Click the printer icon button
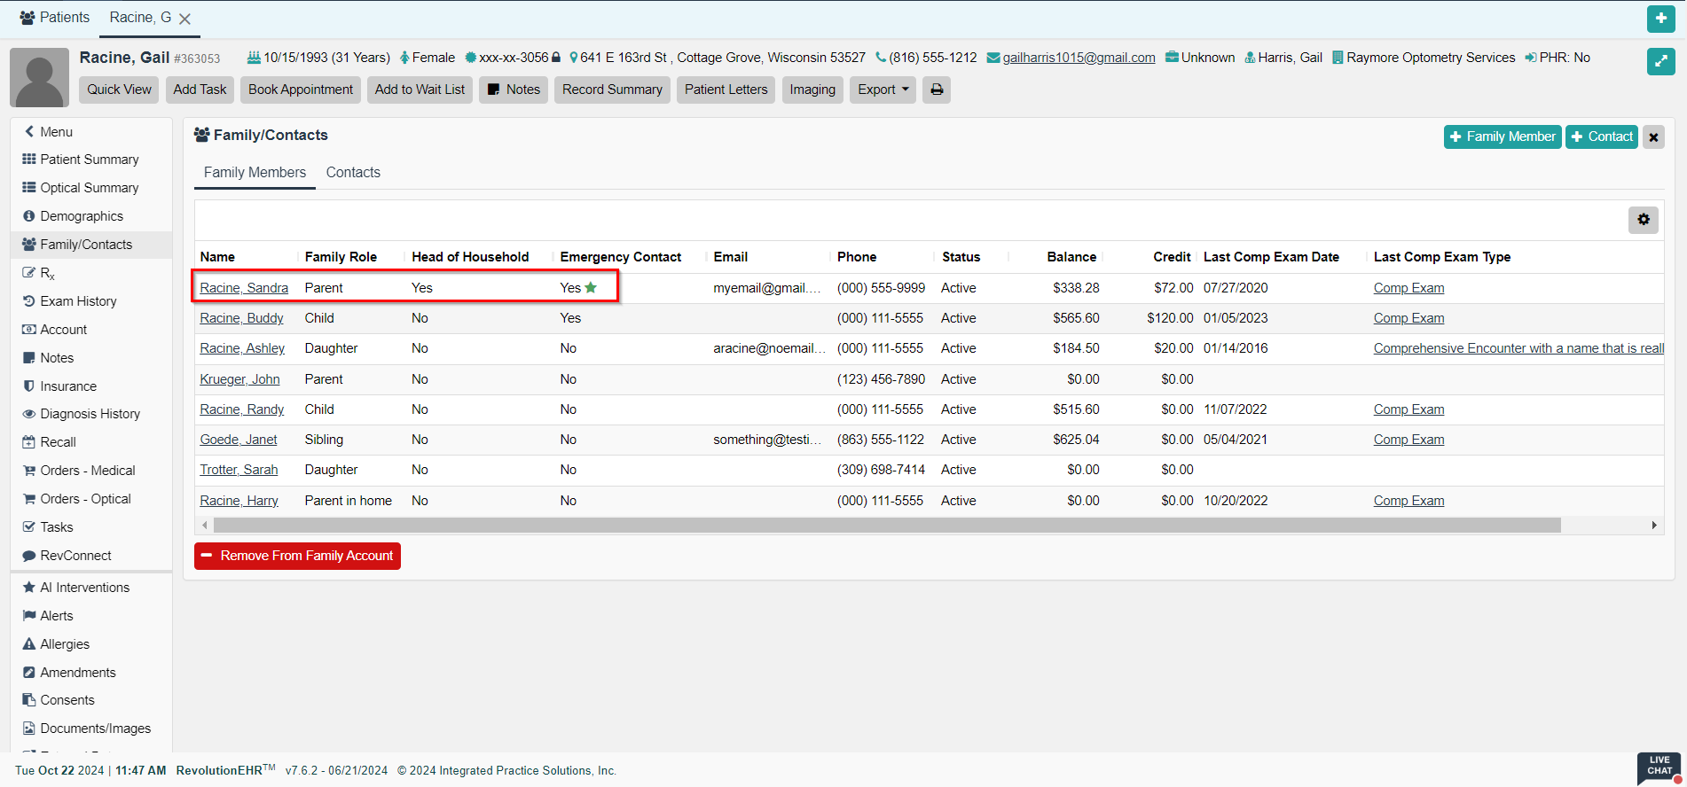1687x787 pixels. coord(937,90)
